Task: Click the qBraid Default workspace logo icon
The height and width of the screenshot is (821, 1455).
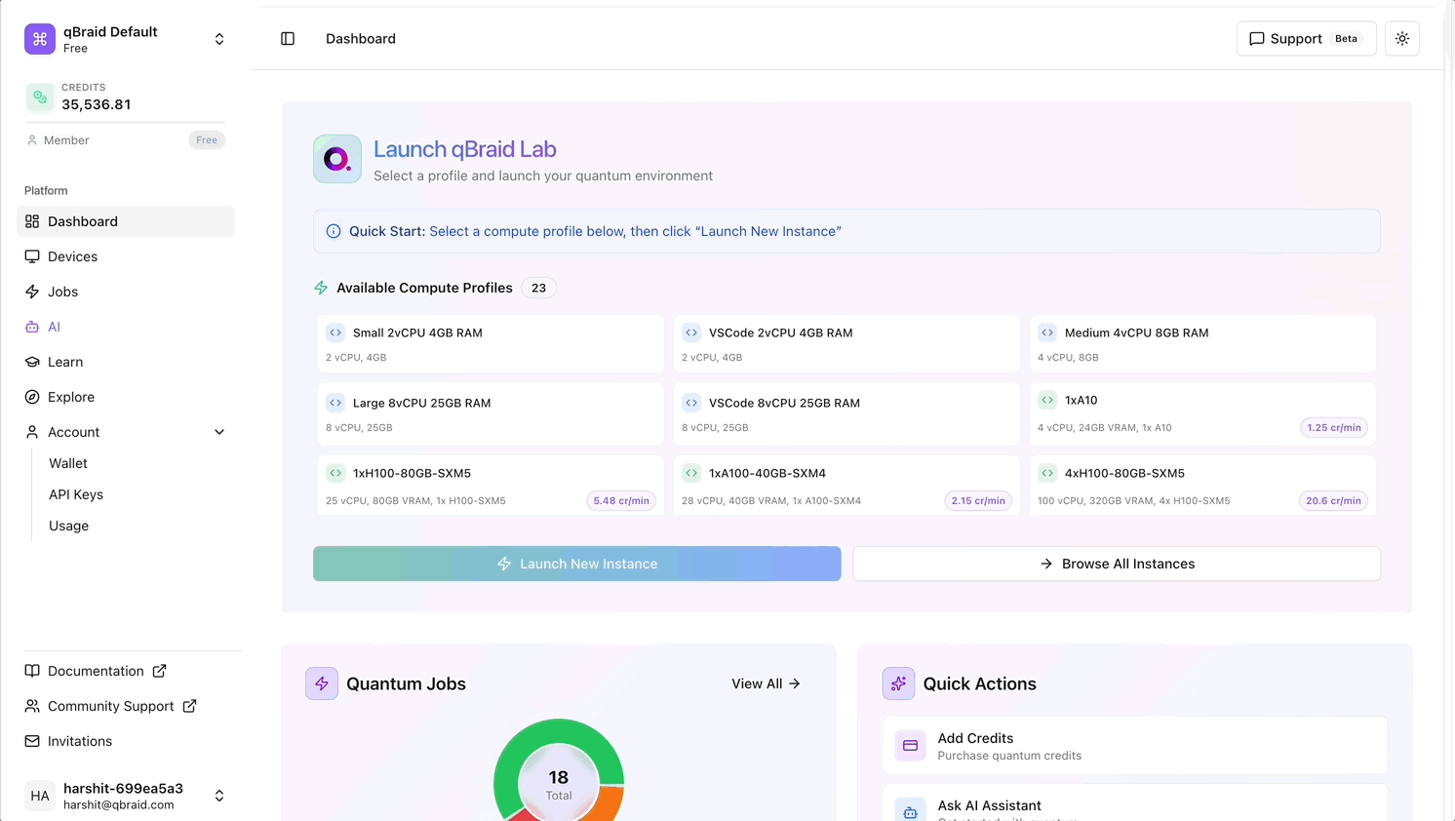Action: 40,39
